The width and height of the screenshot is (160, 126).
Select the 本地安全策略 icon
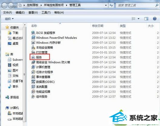click(33, 47)
